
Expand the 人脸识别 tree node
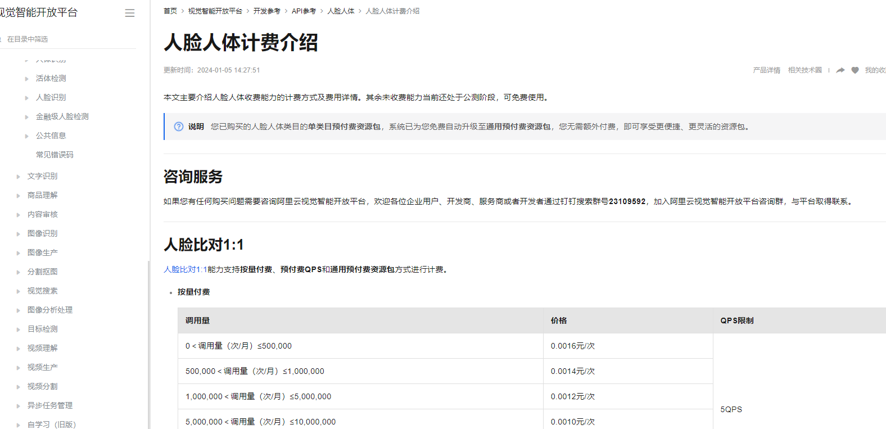pyautogui.click(x=27, y=98)
